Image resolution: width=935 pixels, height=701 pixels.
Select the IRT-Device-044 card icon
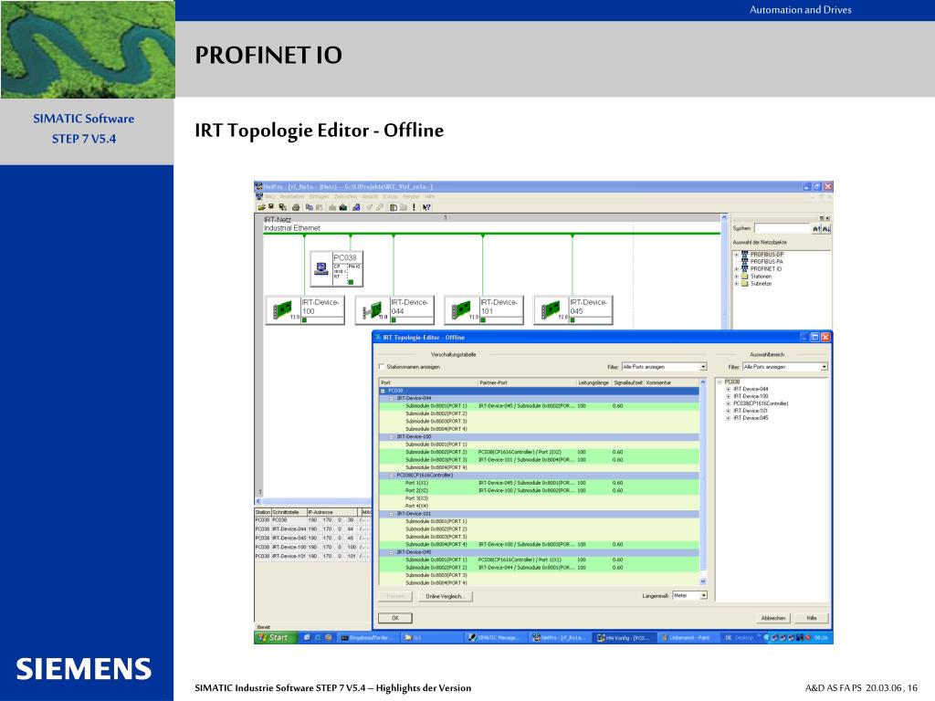[x=373, y=309]
